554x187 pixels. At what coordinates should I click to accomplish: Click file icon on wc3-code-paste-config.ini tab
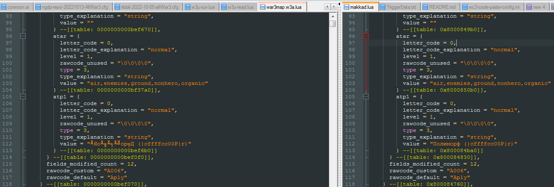[x=465, y=8]
